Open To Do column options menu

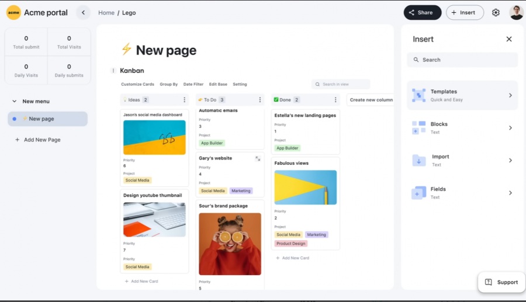click(259, 100)
